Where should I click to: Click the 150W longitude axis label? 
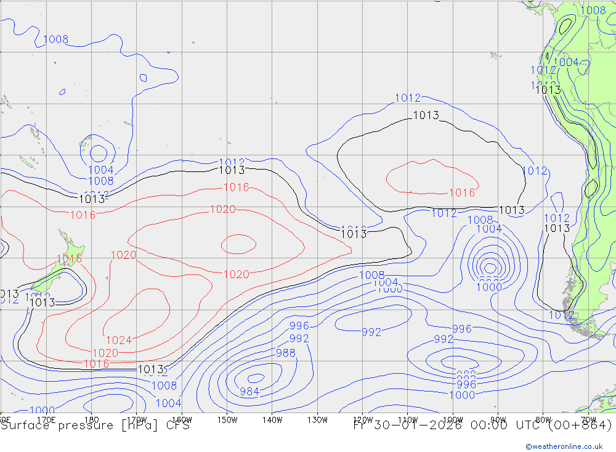(227, 420)
